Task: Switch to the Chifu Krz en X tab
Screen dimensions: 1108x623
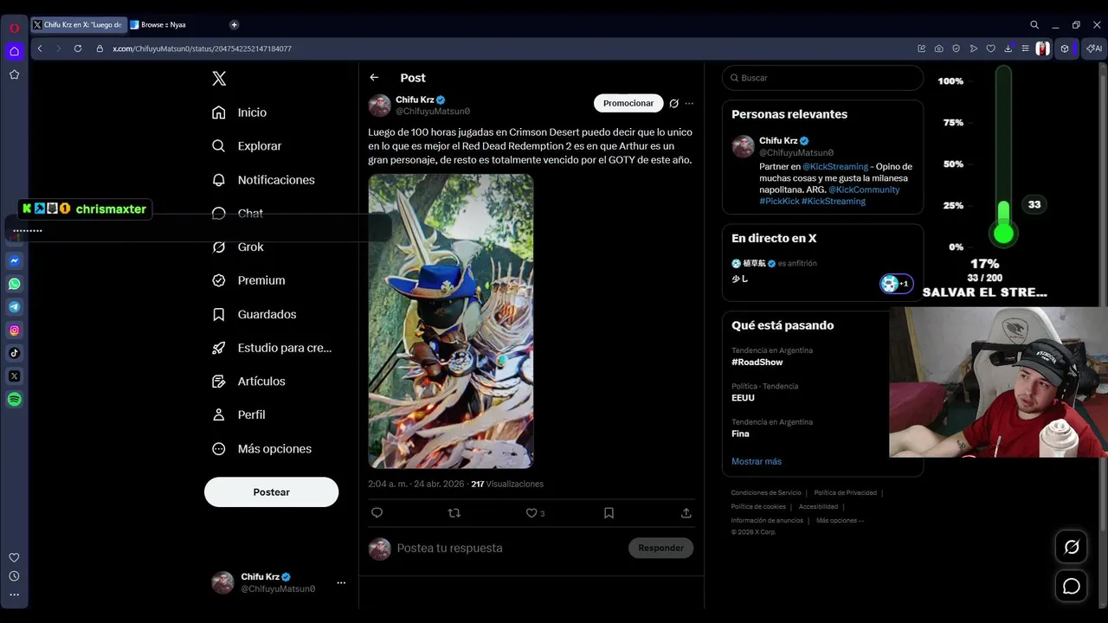Action: click(78, 25)
